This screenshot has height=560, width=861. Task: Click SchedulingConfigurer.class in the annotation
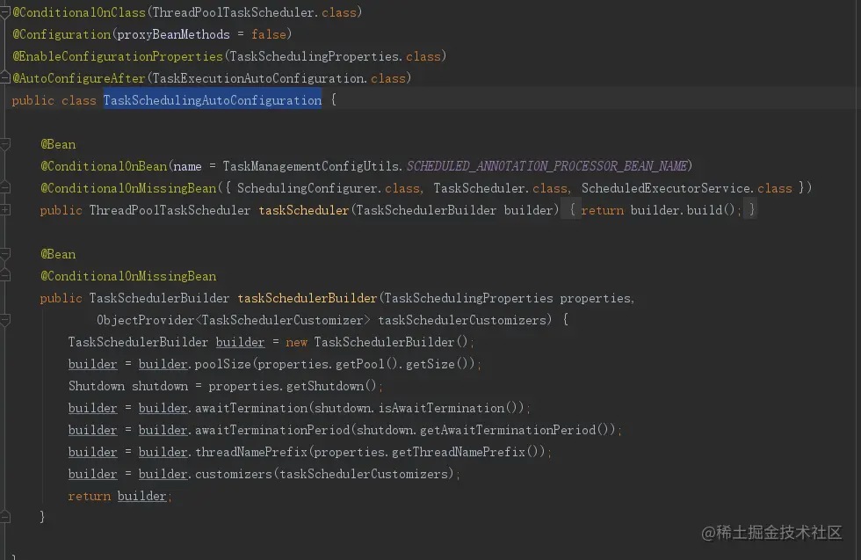coord(329,188)
